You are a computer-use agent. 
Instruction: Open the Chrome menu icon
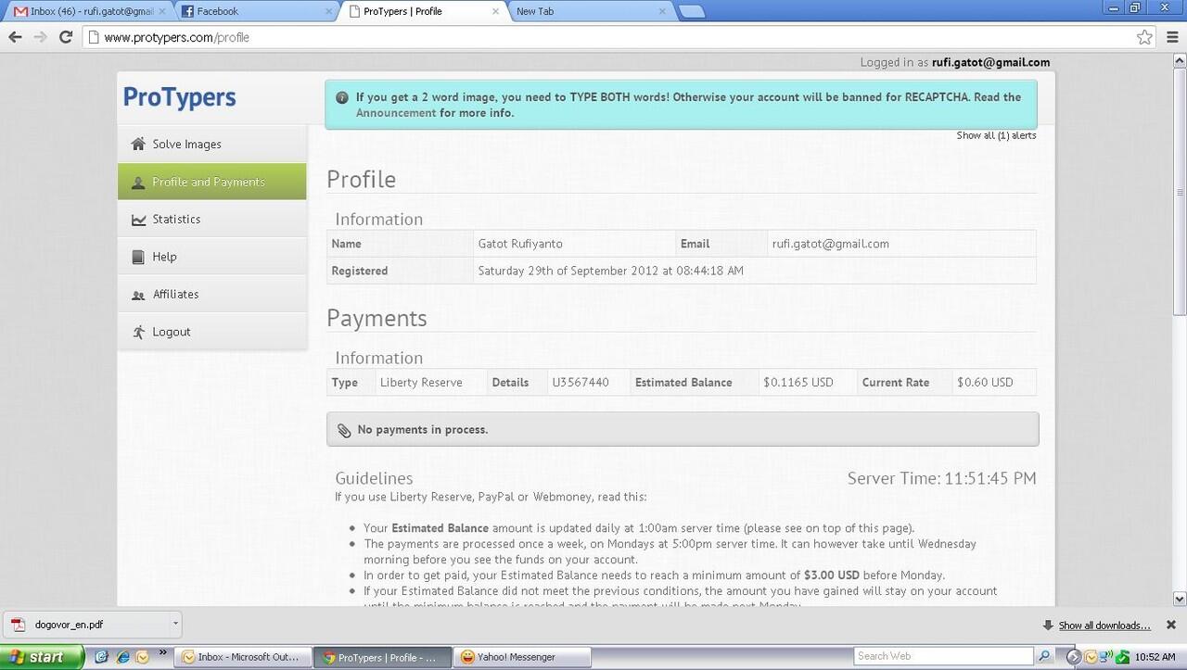click(x=1172, y=37)
